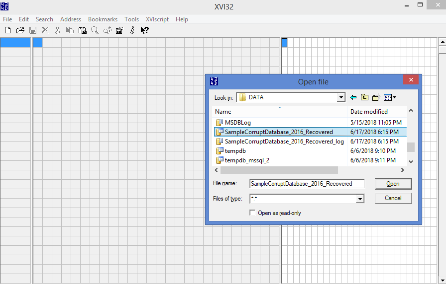Viewport: 446px width, 284px height.
Task: Open the XVIscript menu
Action: [157, 19]
